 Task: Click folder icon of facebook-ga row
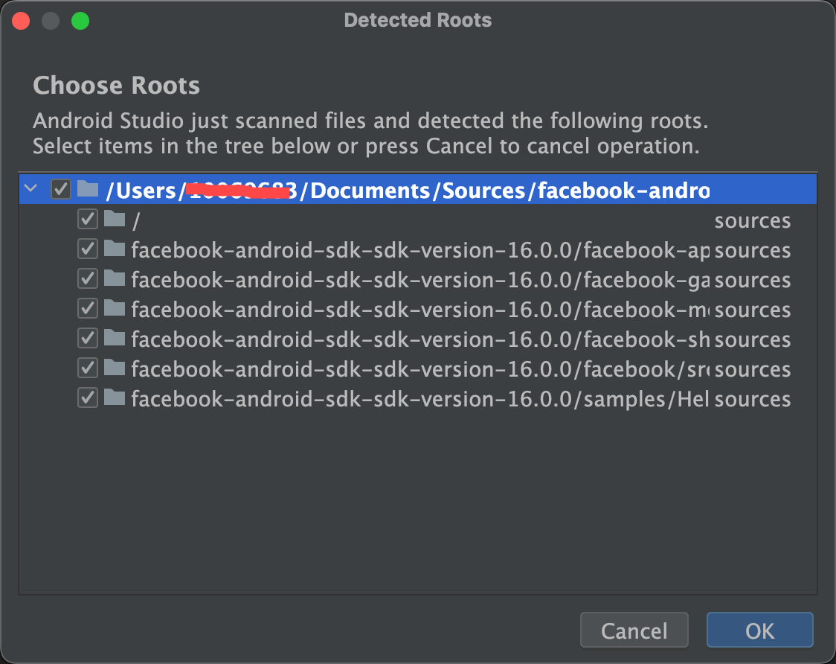pyautogui.click(x=114, y=278)
